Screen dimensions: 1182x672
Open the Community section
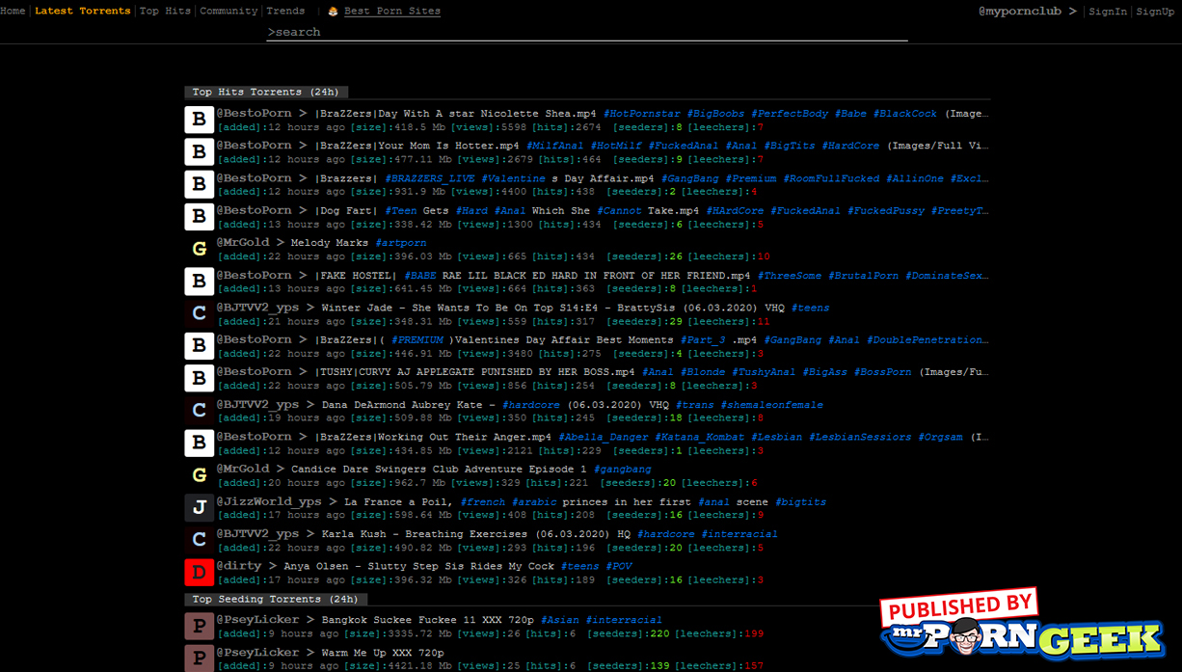[228, 12]
